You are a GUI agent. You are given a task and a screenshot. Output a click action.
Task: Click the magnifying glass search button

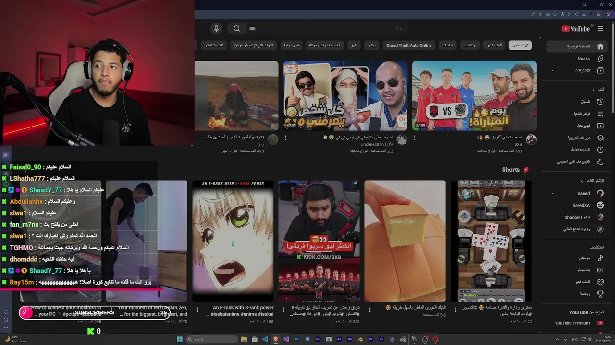point(237,29)
